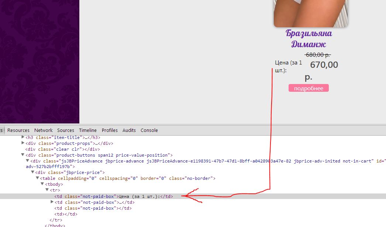Screen dimensions: 386x227
Task: Expand the div product-props node arrow
Action: pyautogui.click(x=23, y=143)
